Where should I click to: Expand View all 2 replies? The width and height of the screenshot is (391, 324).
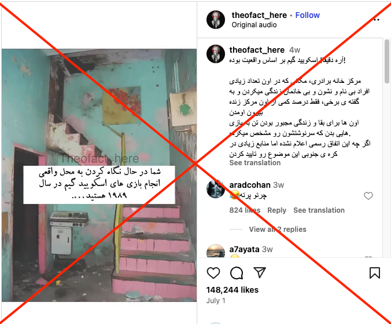[278, 230]
